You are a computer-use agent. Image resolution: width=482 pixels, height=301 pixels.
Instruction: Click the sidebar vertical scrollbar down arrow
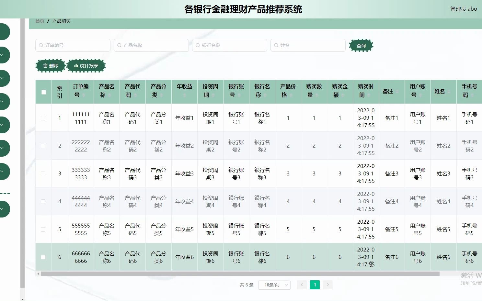pos(22,299)
